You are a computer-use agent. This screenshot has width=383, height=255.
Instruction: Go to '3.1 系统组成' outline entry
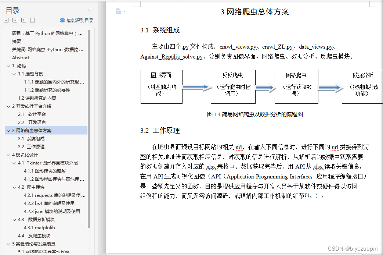pyautogui.click(x=31, y=138)
